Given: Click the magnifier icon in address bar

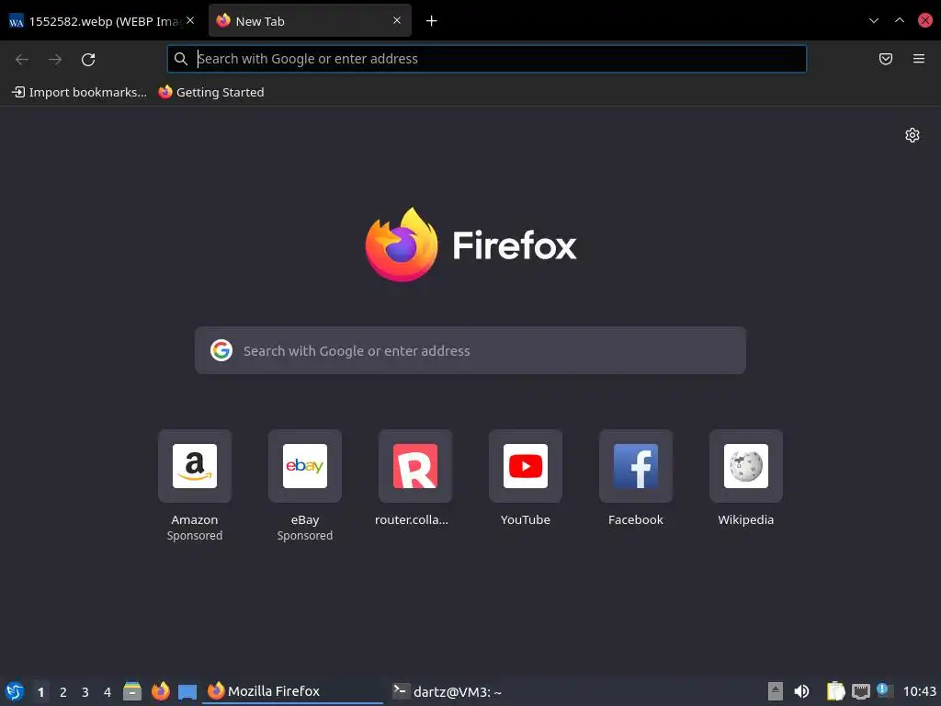Looking at the screenshot, I should (181, 59).
